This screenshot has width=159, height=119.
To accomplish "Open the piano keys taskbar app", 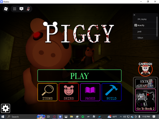I will pyautogui.click(x=66, y=117).
